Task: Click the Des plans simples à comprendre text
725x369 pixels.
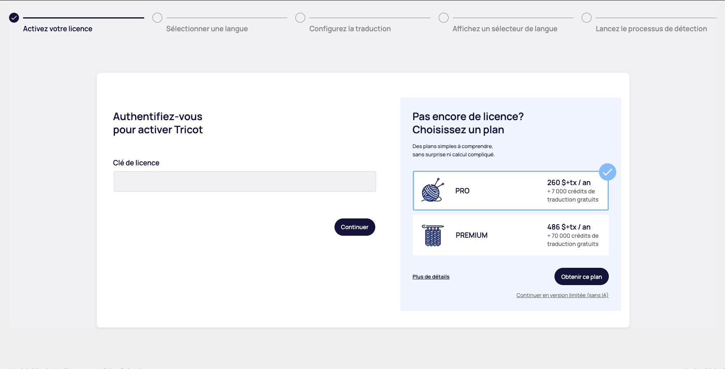Action: point(454,151)
